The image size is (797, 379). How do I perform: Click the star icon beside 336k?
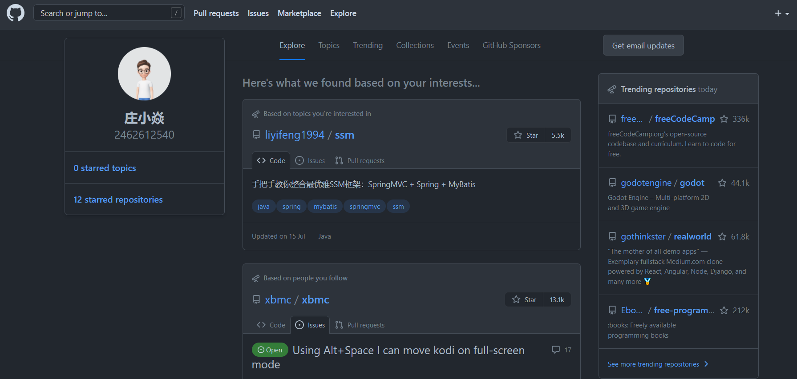[724, 119]
